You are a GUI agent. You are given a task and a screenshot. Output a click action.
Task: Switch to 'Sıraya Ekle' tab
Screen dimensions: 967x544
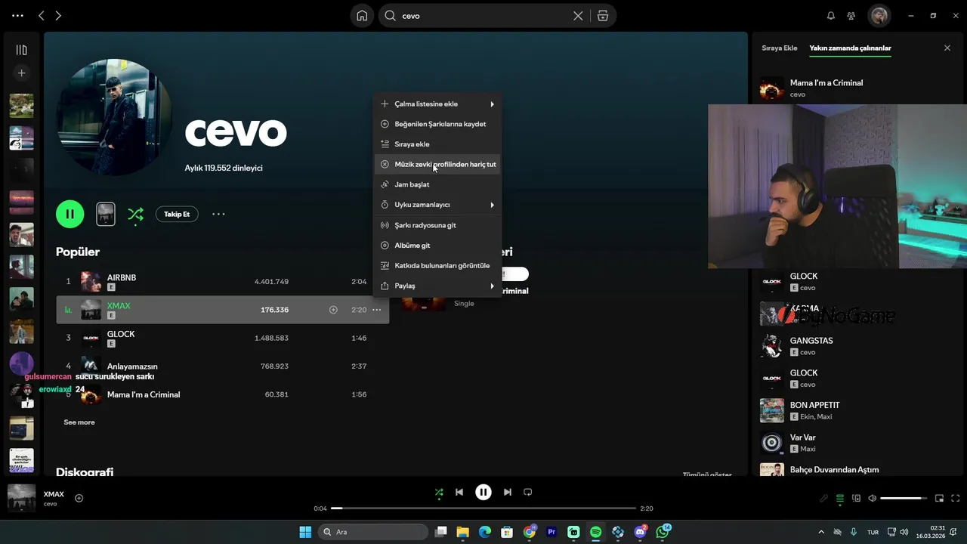tap(780, 48)
